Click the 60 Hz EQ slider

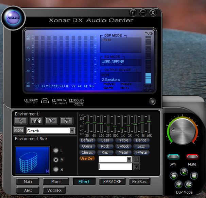95,124
